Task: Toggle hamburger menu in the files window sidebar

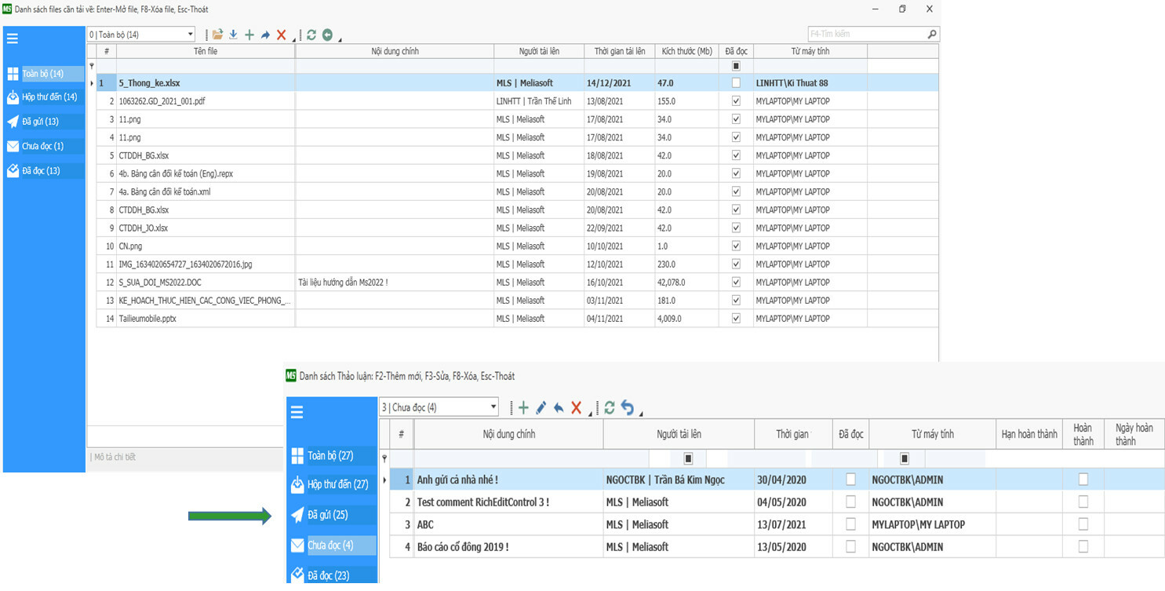Action: [13, 38]
